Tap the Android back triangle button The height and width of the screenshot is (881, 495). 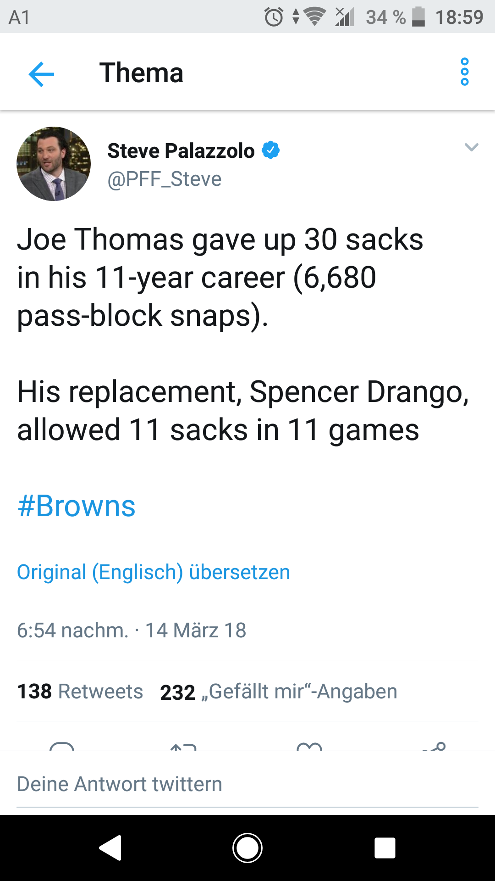(x=110, y=848)
